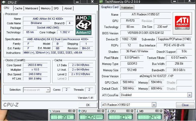Click the Instructions field listing MMX, SSE

coord(58,53)
